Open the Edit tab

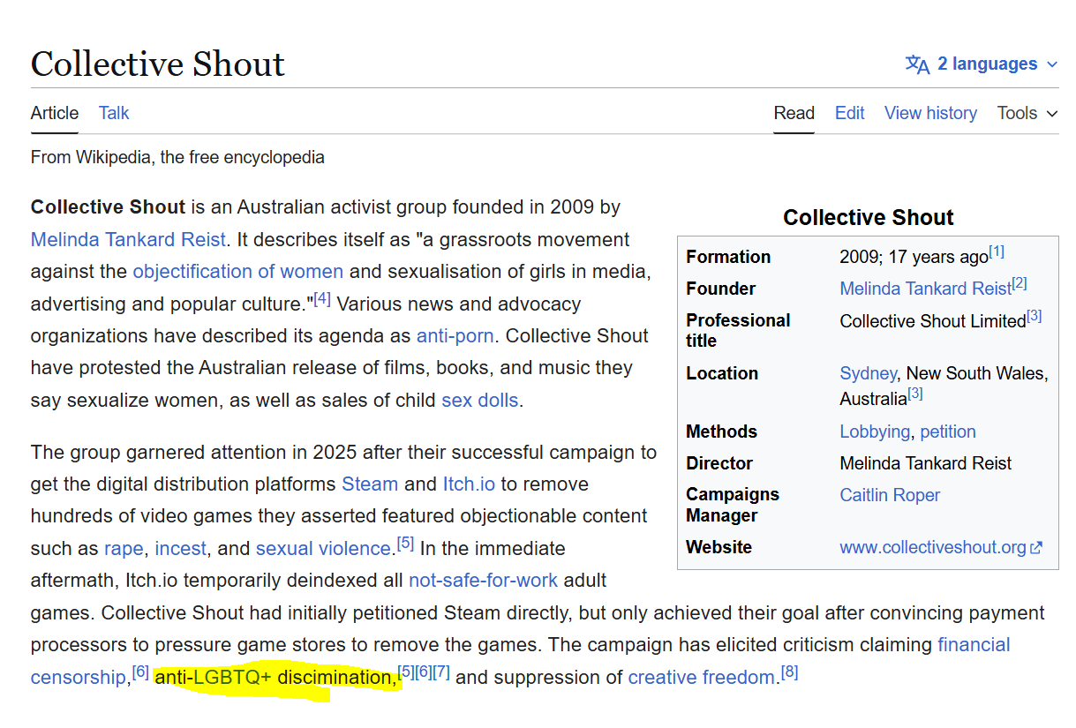(850, 113)
